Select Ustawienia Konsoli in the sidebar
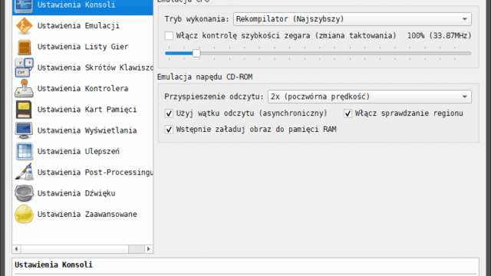 [x=83, y=5]
